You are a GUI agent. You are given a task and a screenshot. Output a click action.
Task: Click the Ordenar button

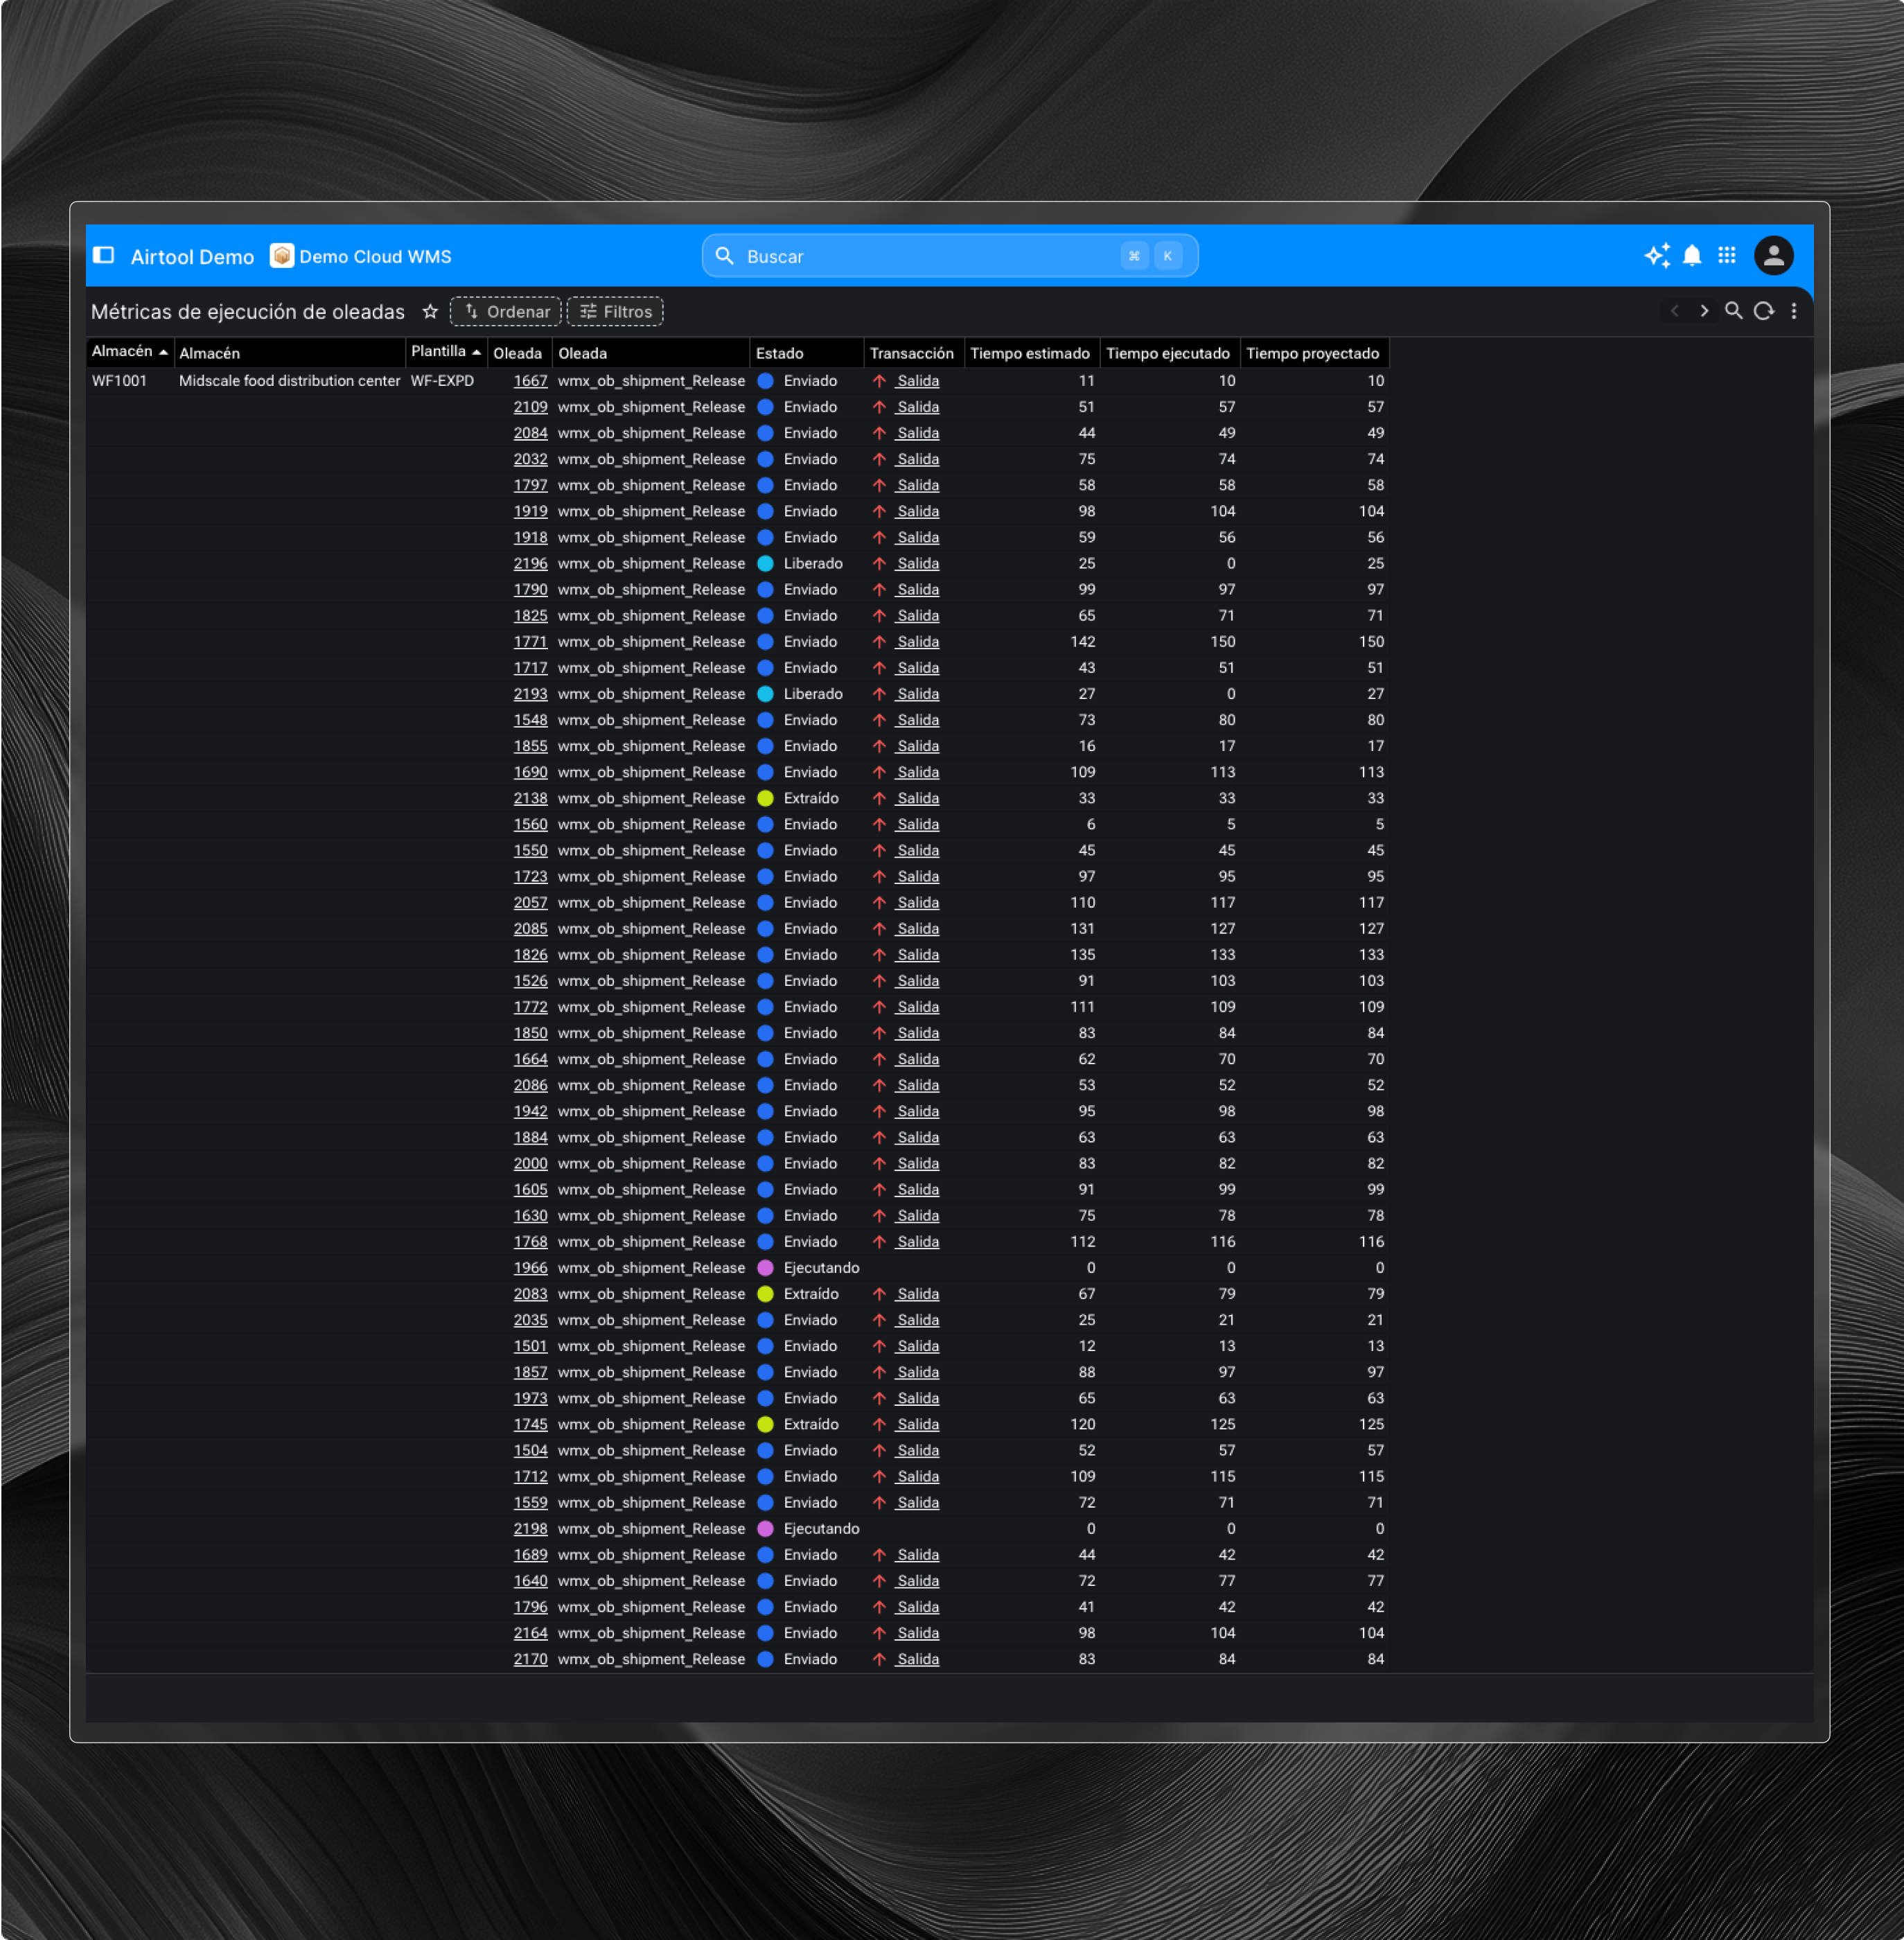tap(506, 312)
